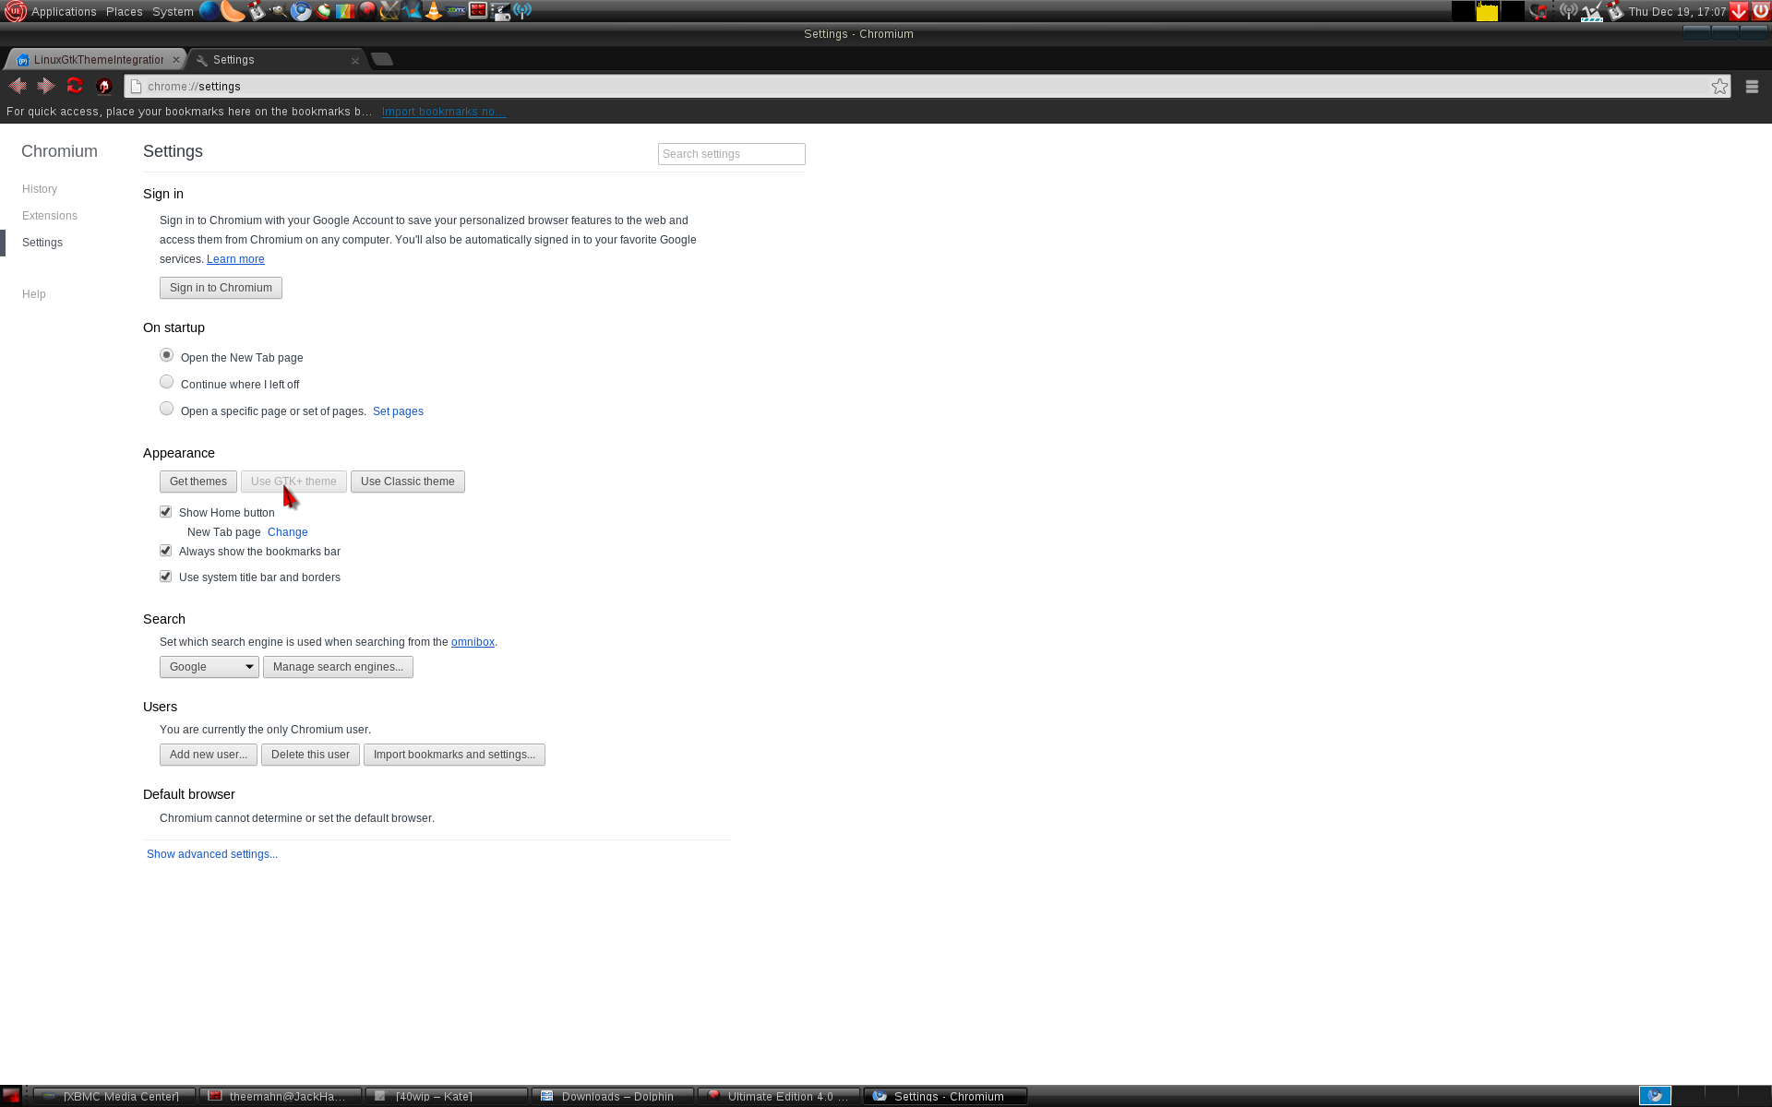This screenshot has height=1107, width=1772.
Task: Click the Kleopatra-style crane tray icon
Action: (1593, 11)
